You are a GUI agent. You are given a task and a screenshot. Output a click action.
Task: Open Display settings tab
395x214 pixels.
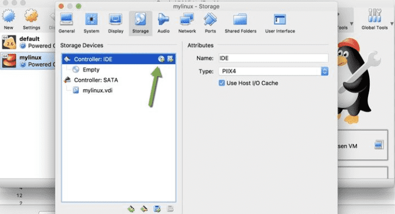point(115,23)
